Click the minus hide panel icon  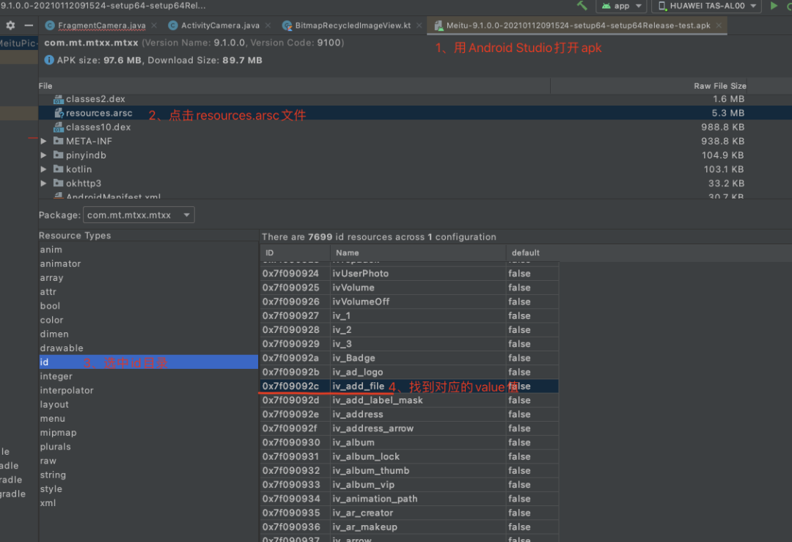29,25
